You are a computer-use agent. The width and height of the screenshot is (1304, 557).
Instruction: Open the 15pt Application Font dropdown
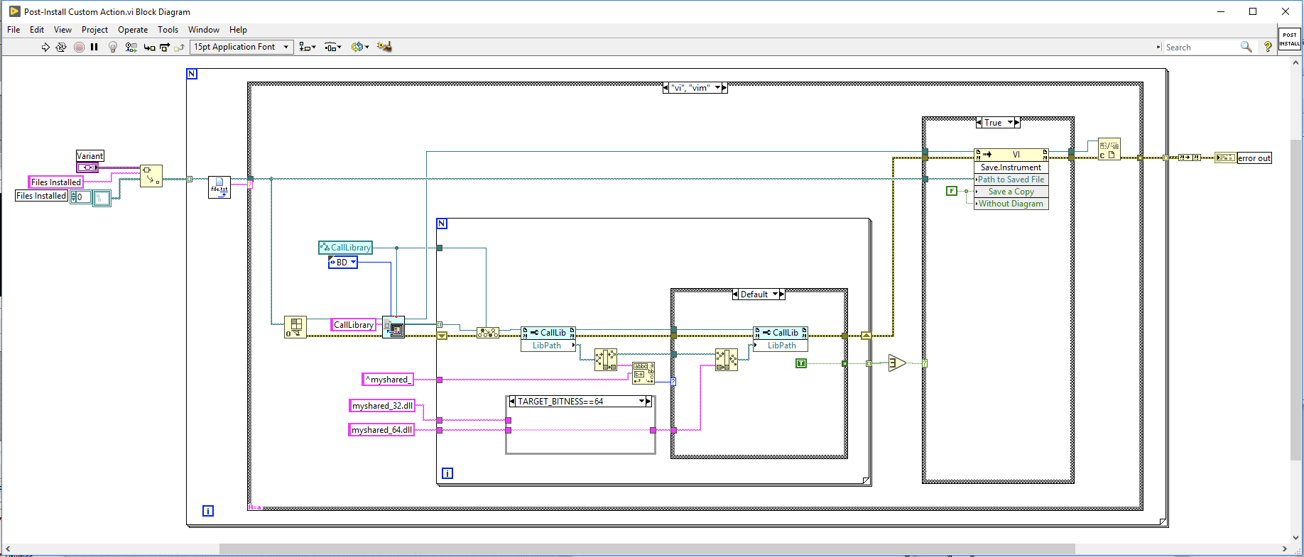242,47
